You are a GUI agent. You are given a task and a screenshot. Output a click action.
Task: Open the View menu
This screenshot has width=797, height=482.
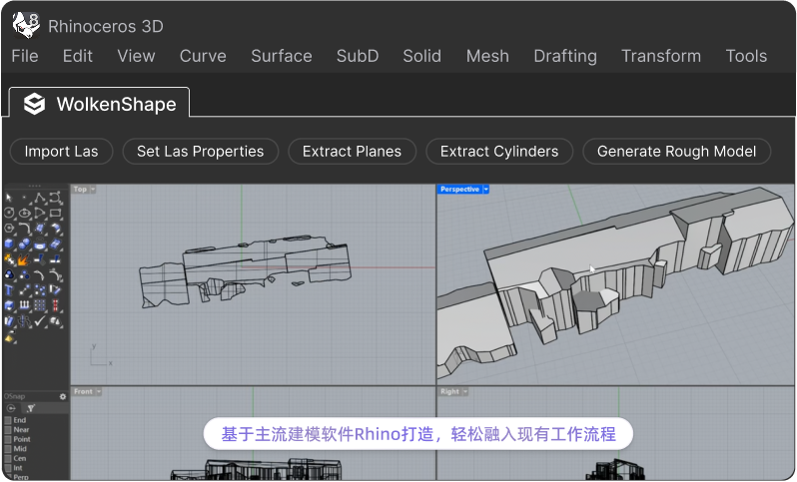coord(136,56)
